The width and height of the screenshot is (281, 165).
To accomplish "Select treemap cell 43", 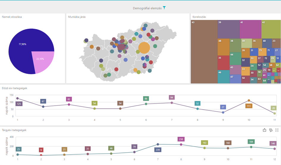I will point(204,52).
